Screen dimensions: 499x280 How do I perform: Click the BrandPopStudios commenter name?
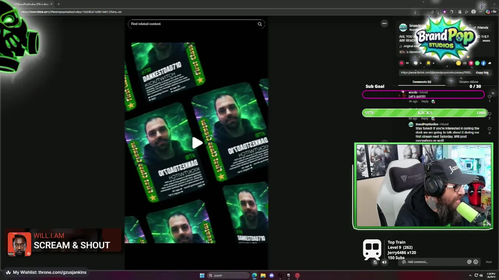pyautogui.click(x=427, y=124)
